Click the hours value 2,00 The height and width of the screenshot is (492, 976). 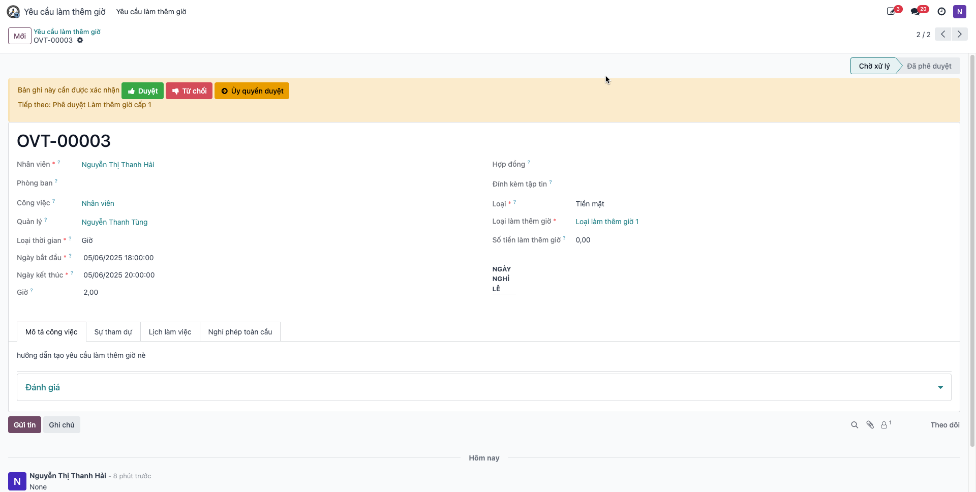click(x=90, y=292)
